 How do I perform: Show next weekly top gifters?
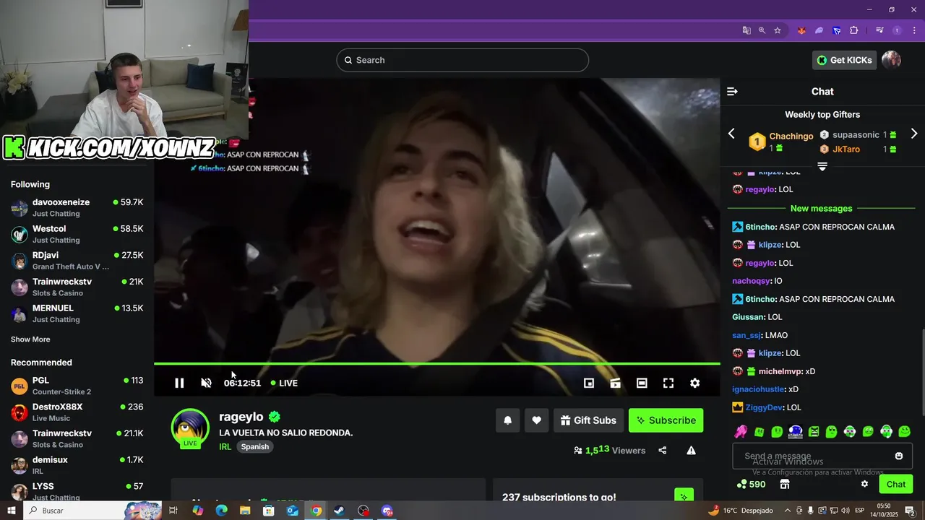click(913, 134)
